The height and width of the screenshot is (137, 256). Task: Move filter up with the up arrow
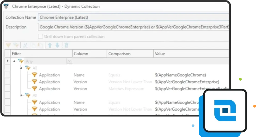pyautogui.click(x=50, y=45)
